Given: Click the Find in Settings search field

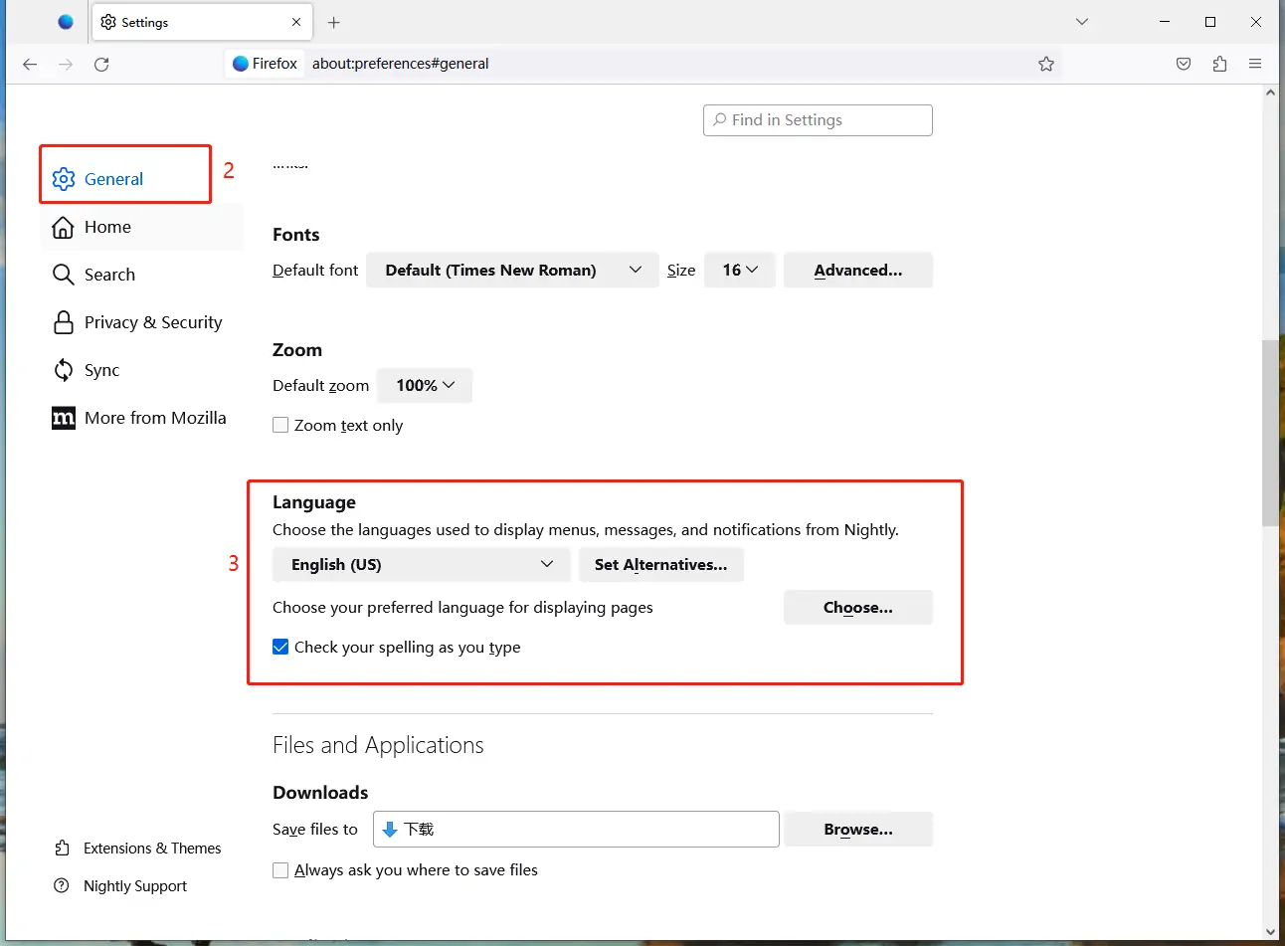Looking at the screenshot, I should pos(817,119).
